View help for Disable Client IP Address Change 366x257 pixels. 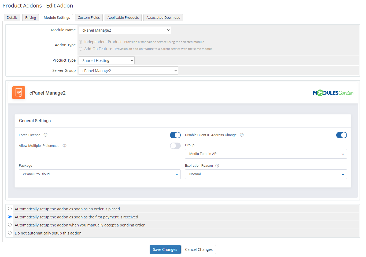coord(242,135)
